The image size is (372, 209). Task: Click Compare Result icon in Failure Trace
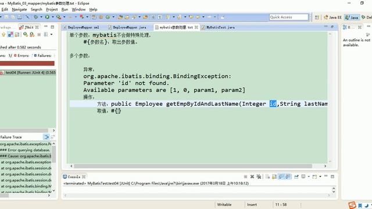[x=53, y=137]
